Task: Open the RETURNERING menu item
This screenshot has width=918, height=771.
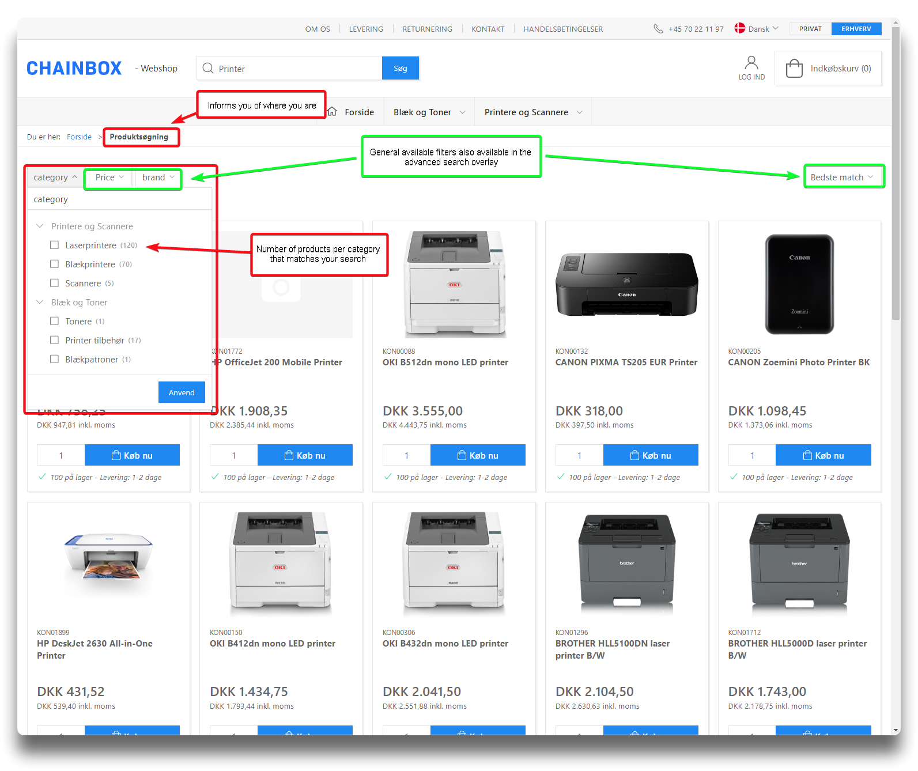Action: tap(427, 29)
